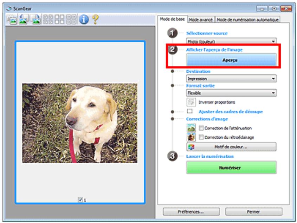Enable Correction de l'atténuation checkbox
This screenshot has height=223, width=297.
201,128
